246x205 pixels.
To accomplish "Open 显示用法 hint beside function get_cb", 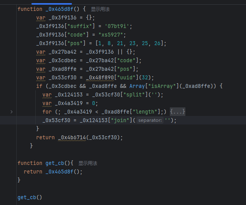I will click(x=88, y=163).
